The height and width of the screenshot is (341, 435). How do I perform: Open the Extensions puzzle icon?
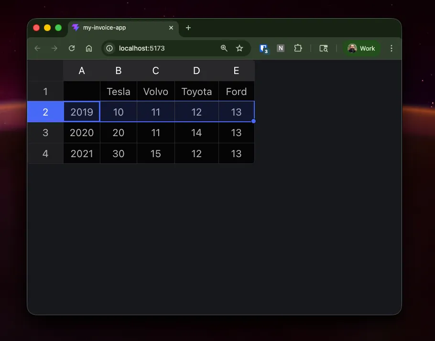[x=298, y=48]
